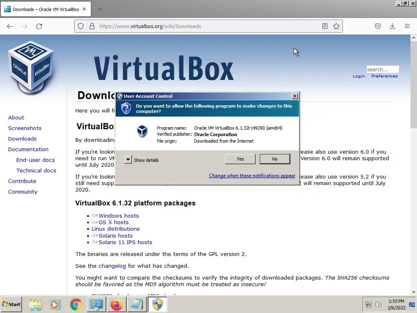The height and width of the screenshot is (313, 417).
Task: Bookmark this page with the star icon
Action: point(336,26)
